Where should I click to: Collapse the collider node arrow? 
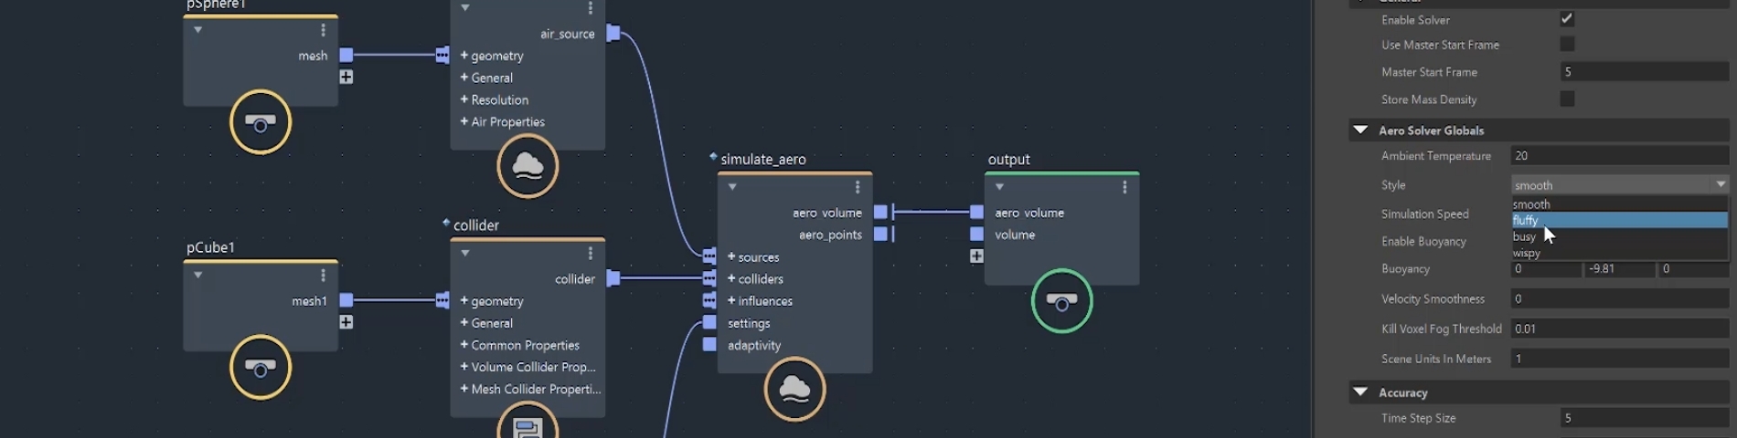point(464,253)
